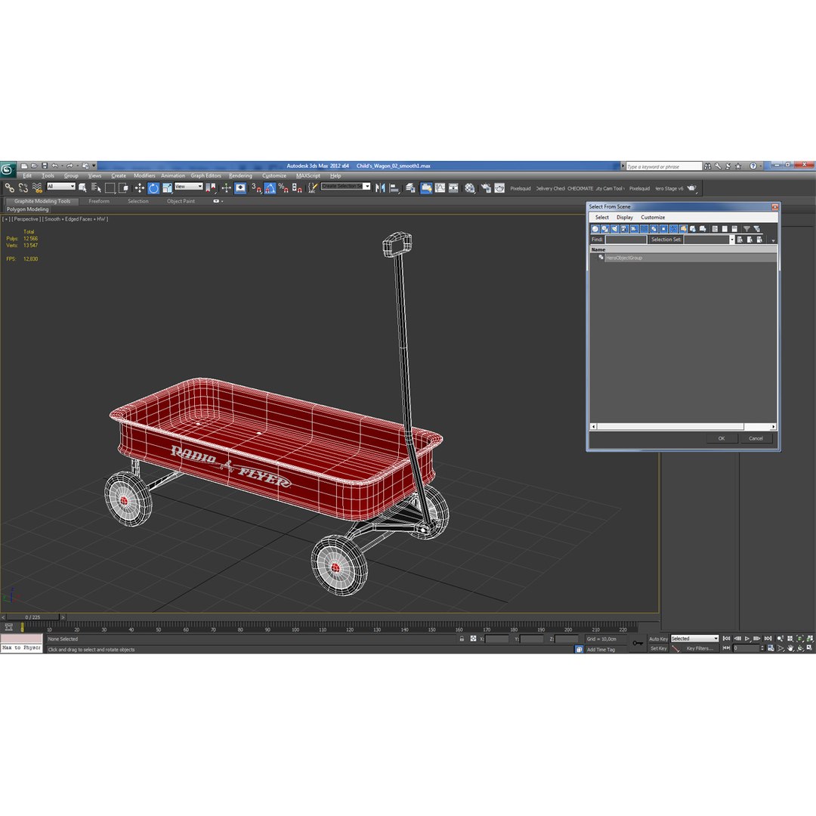Click the Set Key button
This screenshot has height=816, width=816.
click(x=658, y=648)
